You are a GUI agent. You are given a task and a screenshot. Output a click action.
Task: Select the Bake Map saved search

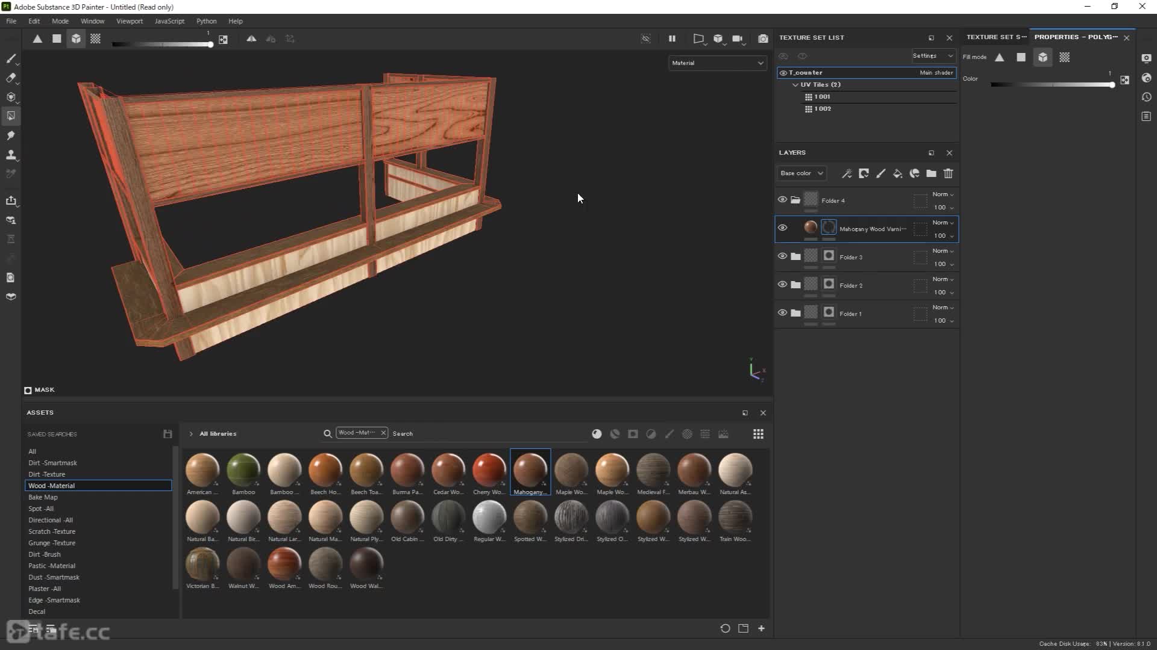tap(43, 497)
